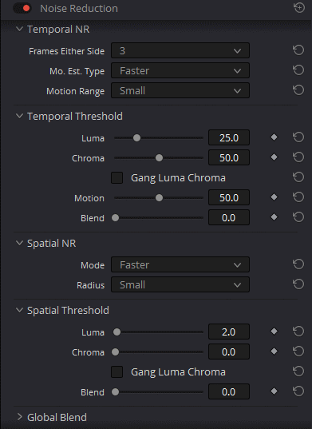Image resolution: width=312 pixels, height=429 pixels.
Task: Add keyframe for Temporal Luma threshold
Action: click(274, 137)
